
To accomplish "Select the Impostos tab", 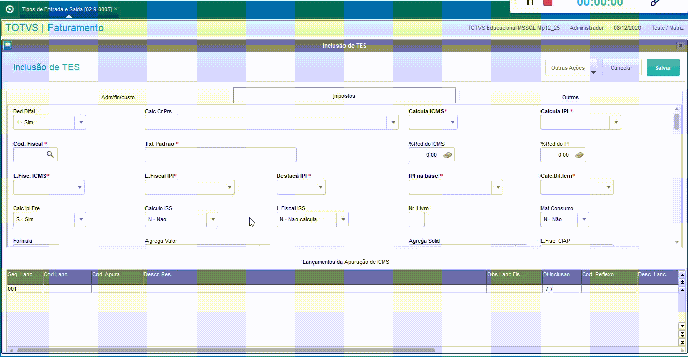I will point(344,96).
